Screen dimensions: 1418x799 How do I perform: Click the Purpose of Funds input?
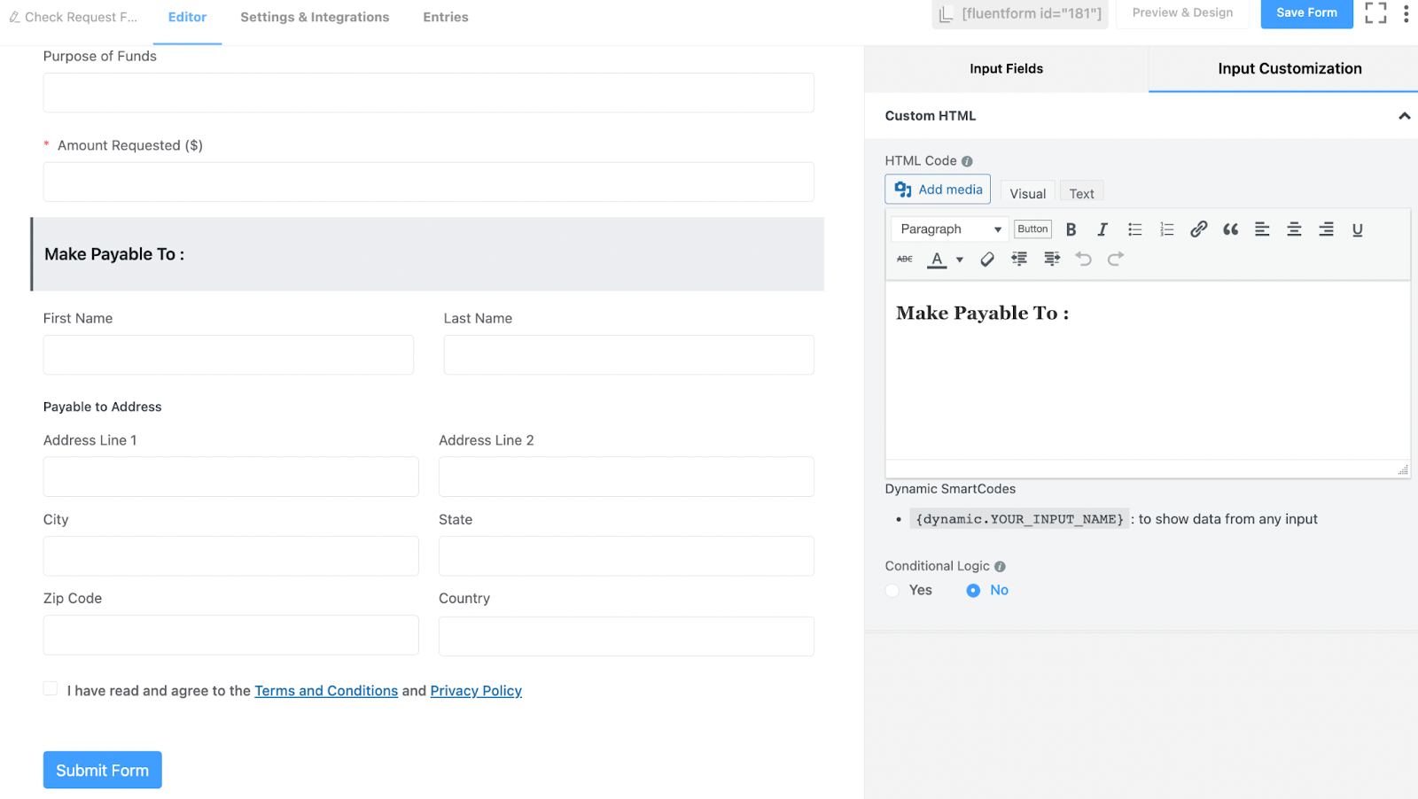[x=429, y=93]
